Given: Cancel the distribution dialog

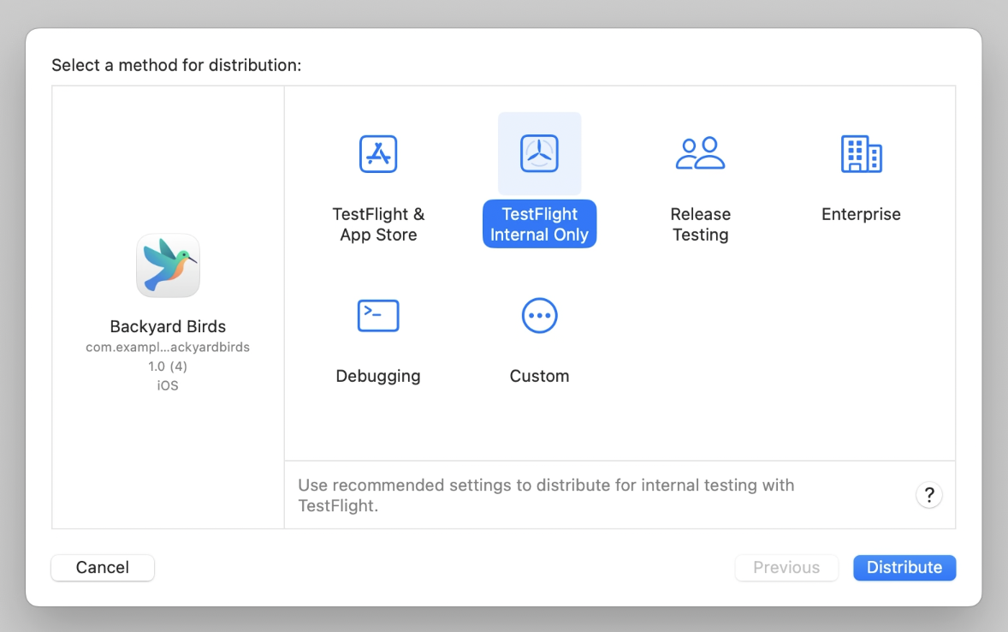Looking at the screenshot, I should click(x=103, y=568).
